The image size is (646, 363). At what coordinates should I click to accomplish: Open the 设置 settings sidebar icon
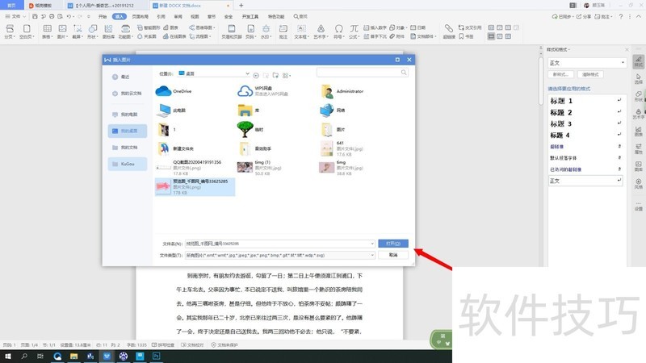[x=638, y=206]
